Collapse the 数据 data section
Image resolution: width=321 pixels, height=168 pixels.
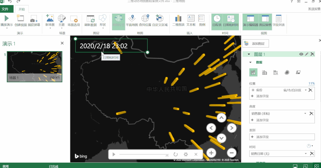point(251,63)
